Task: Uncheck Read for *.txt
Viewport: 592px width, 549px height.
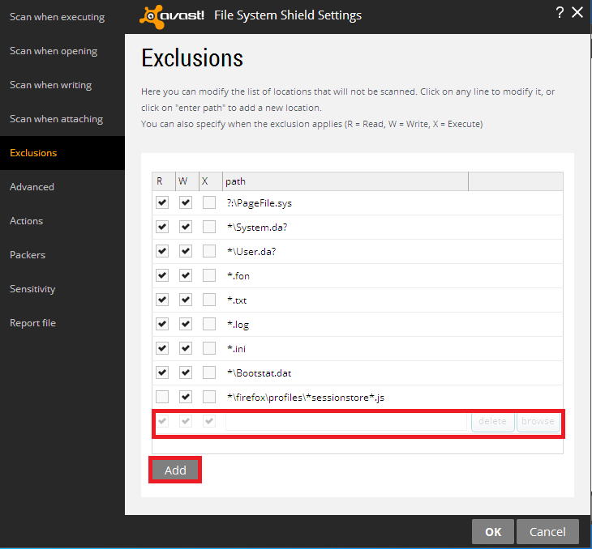Action: point(162,300)
